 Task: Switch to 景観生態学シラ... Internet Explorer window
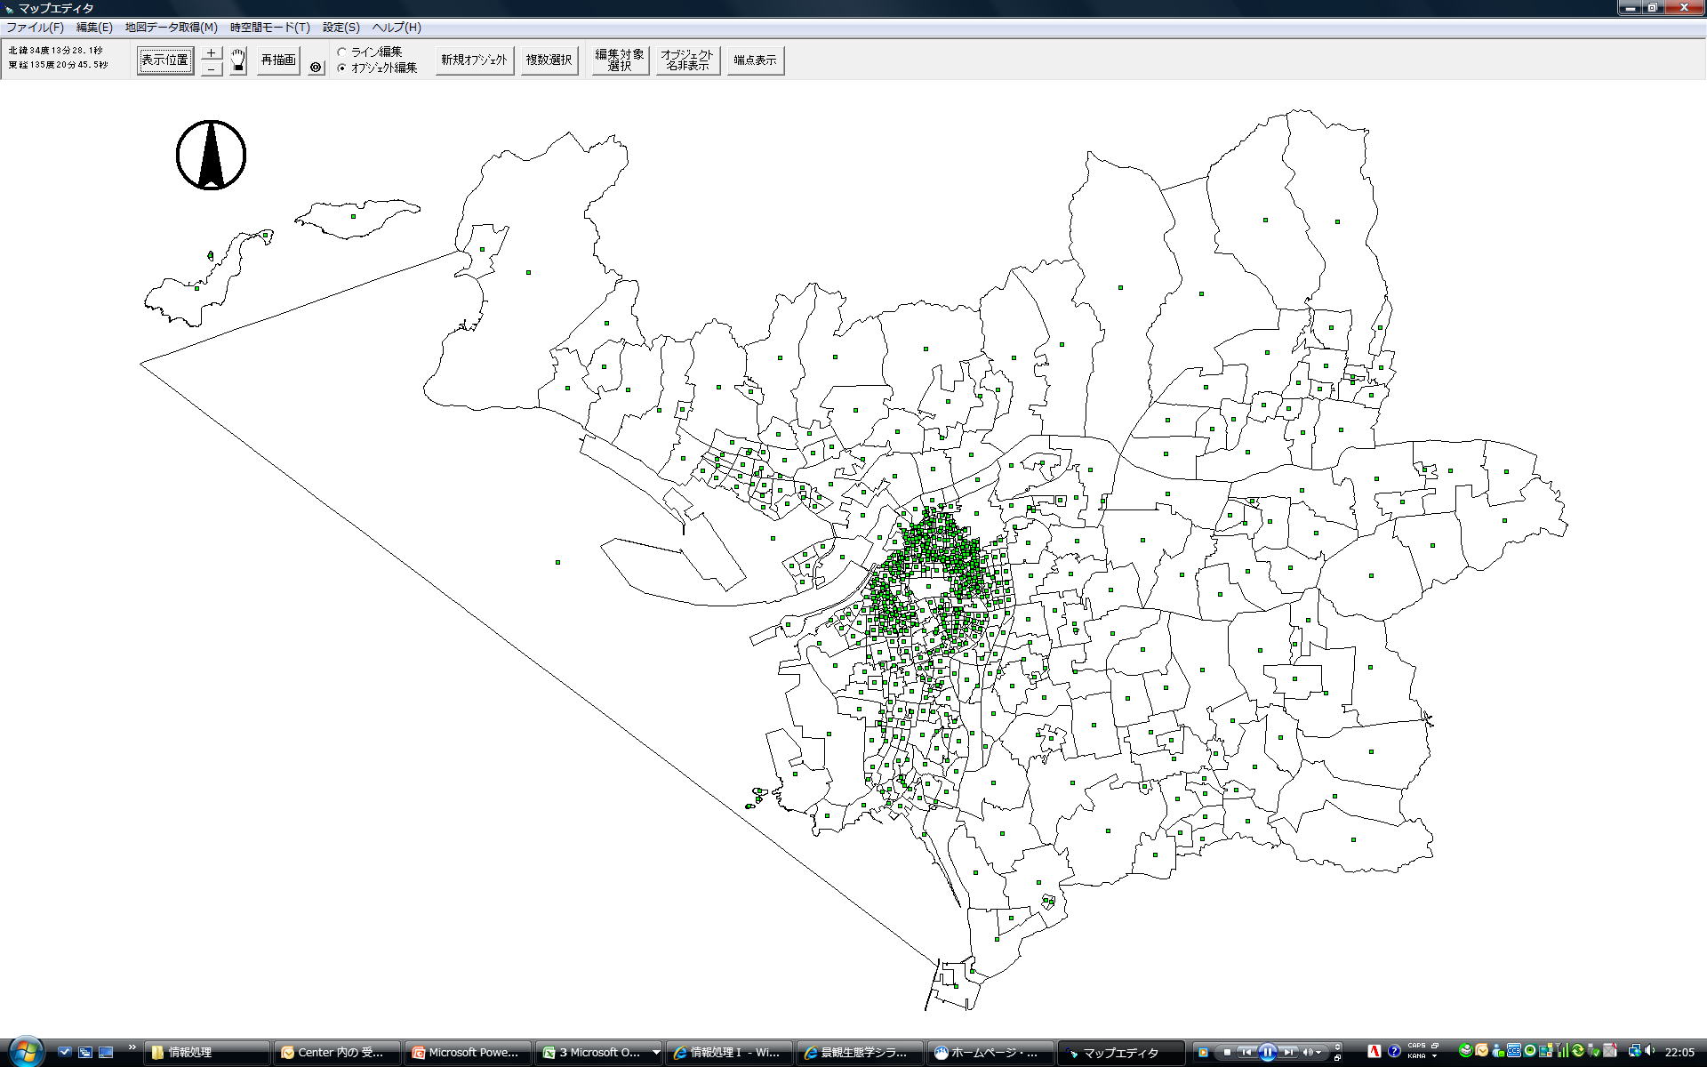pos(860,1052)
